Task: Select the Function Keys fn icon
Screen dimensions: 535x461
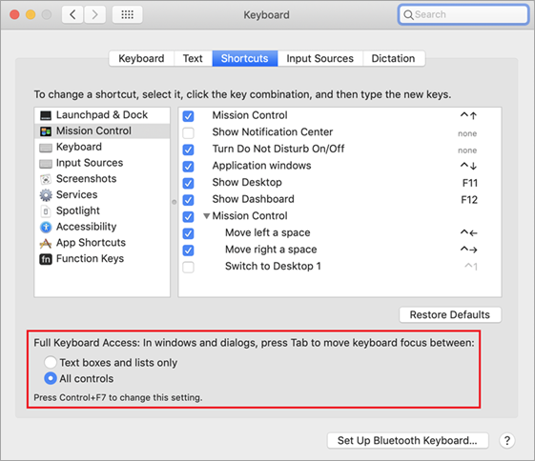Action: click(x=46, y=259)
